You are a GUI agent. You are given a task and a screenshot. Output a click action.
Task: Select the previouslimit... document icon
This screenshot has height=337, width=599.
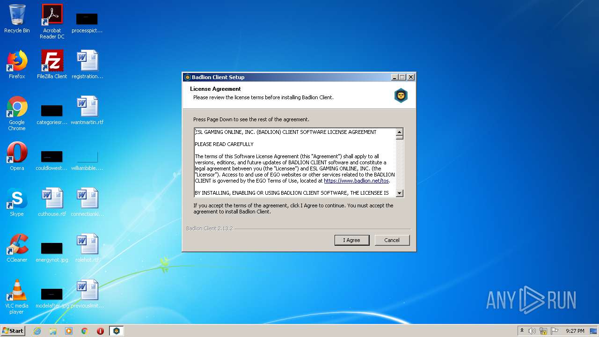[87, 294]
